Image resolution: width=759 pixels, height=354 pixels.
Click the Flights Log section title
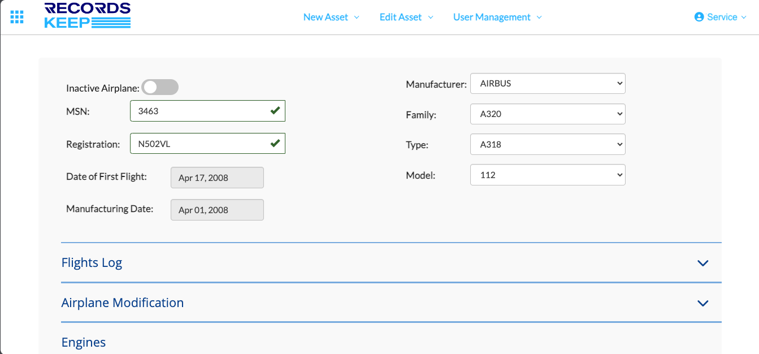[92, 262]
